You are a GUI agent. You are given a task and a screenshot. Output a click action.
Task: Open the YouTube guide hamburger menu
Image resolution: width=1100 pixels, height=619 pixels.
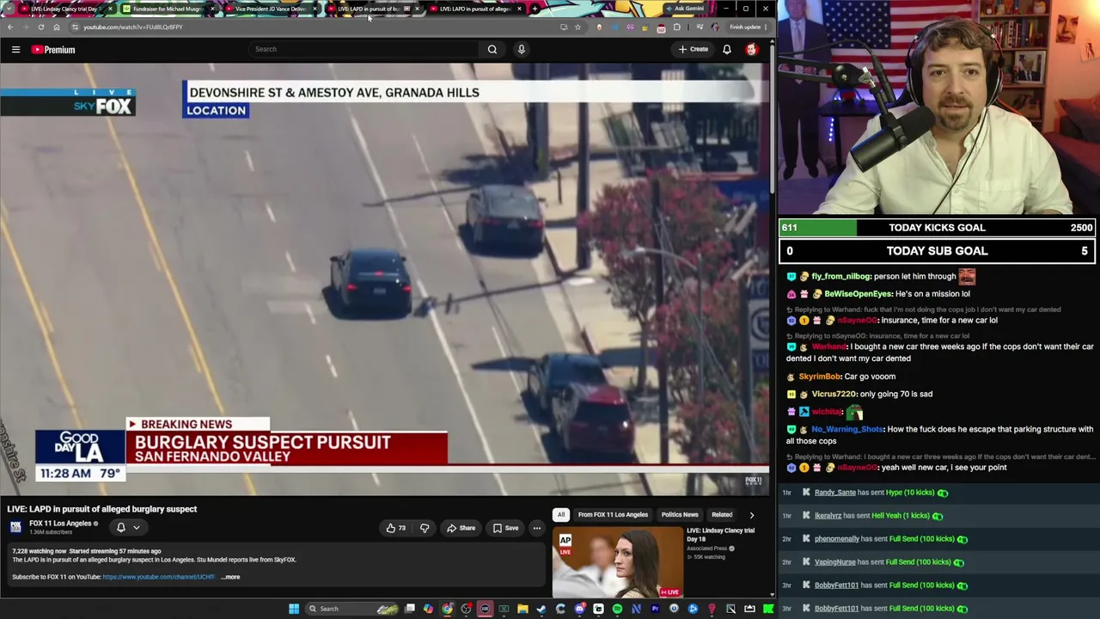15,50
